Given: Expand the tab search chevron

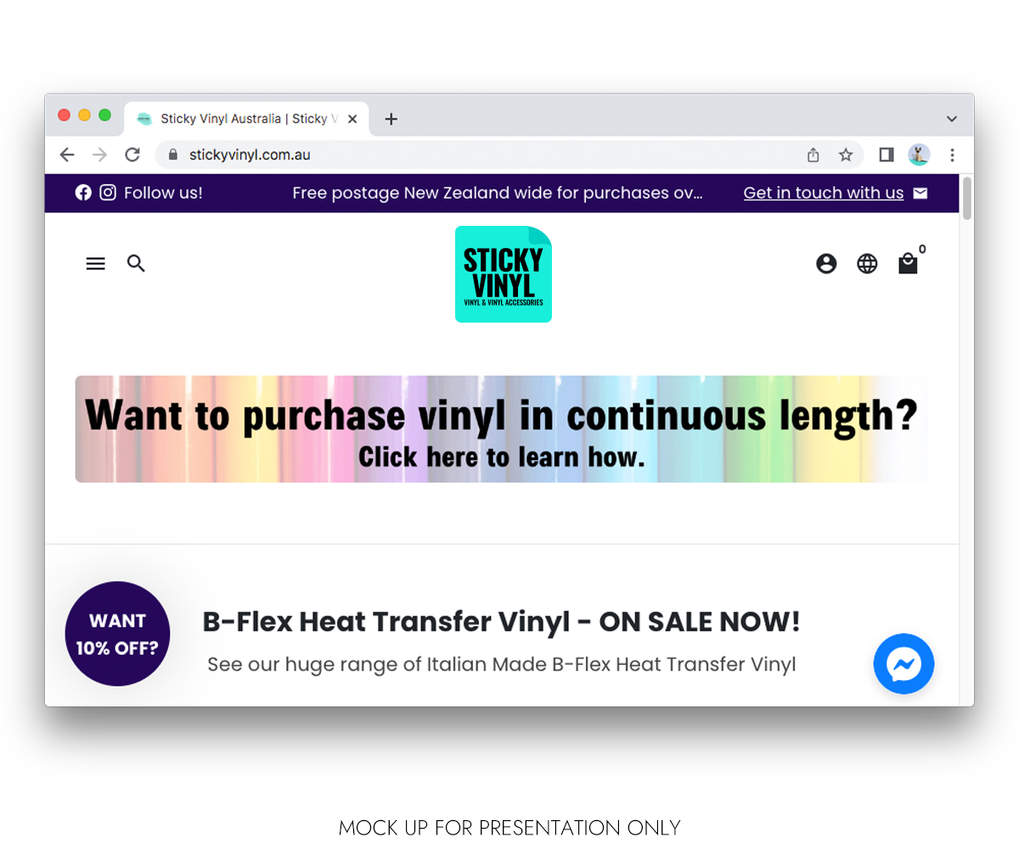Looking at the screenshot, I should pos(952,119).
